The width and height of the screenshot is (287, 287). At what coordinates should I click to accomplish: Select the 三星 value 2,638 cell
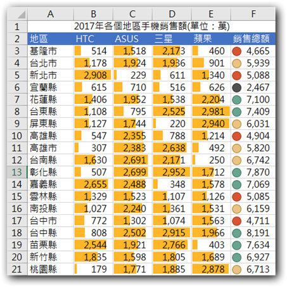click(172, 148)
